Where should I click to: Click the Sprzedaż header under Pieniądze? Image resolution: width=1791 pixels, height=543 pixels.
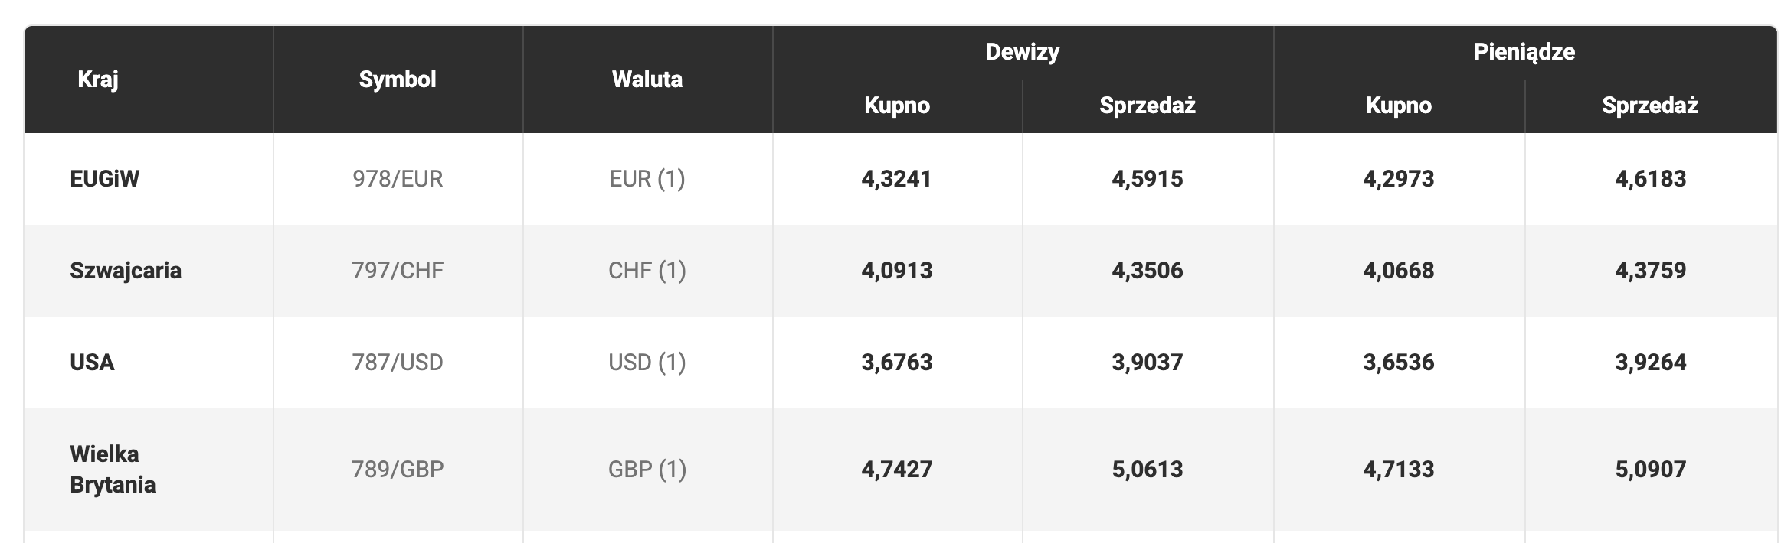pyautogui.click(x=1650, y=106)
